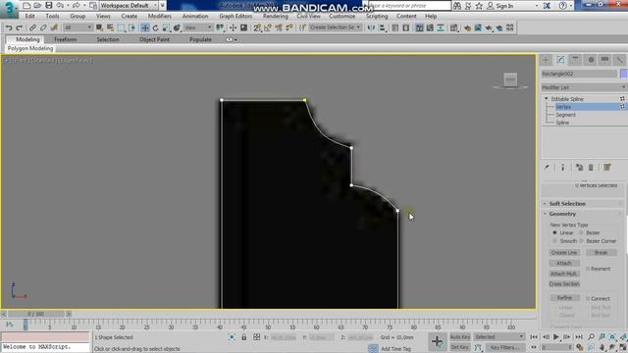Activate Select and Rotate tool

tap(155, 27)
